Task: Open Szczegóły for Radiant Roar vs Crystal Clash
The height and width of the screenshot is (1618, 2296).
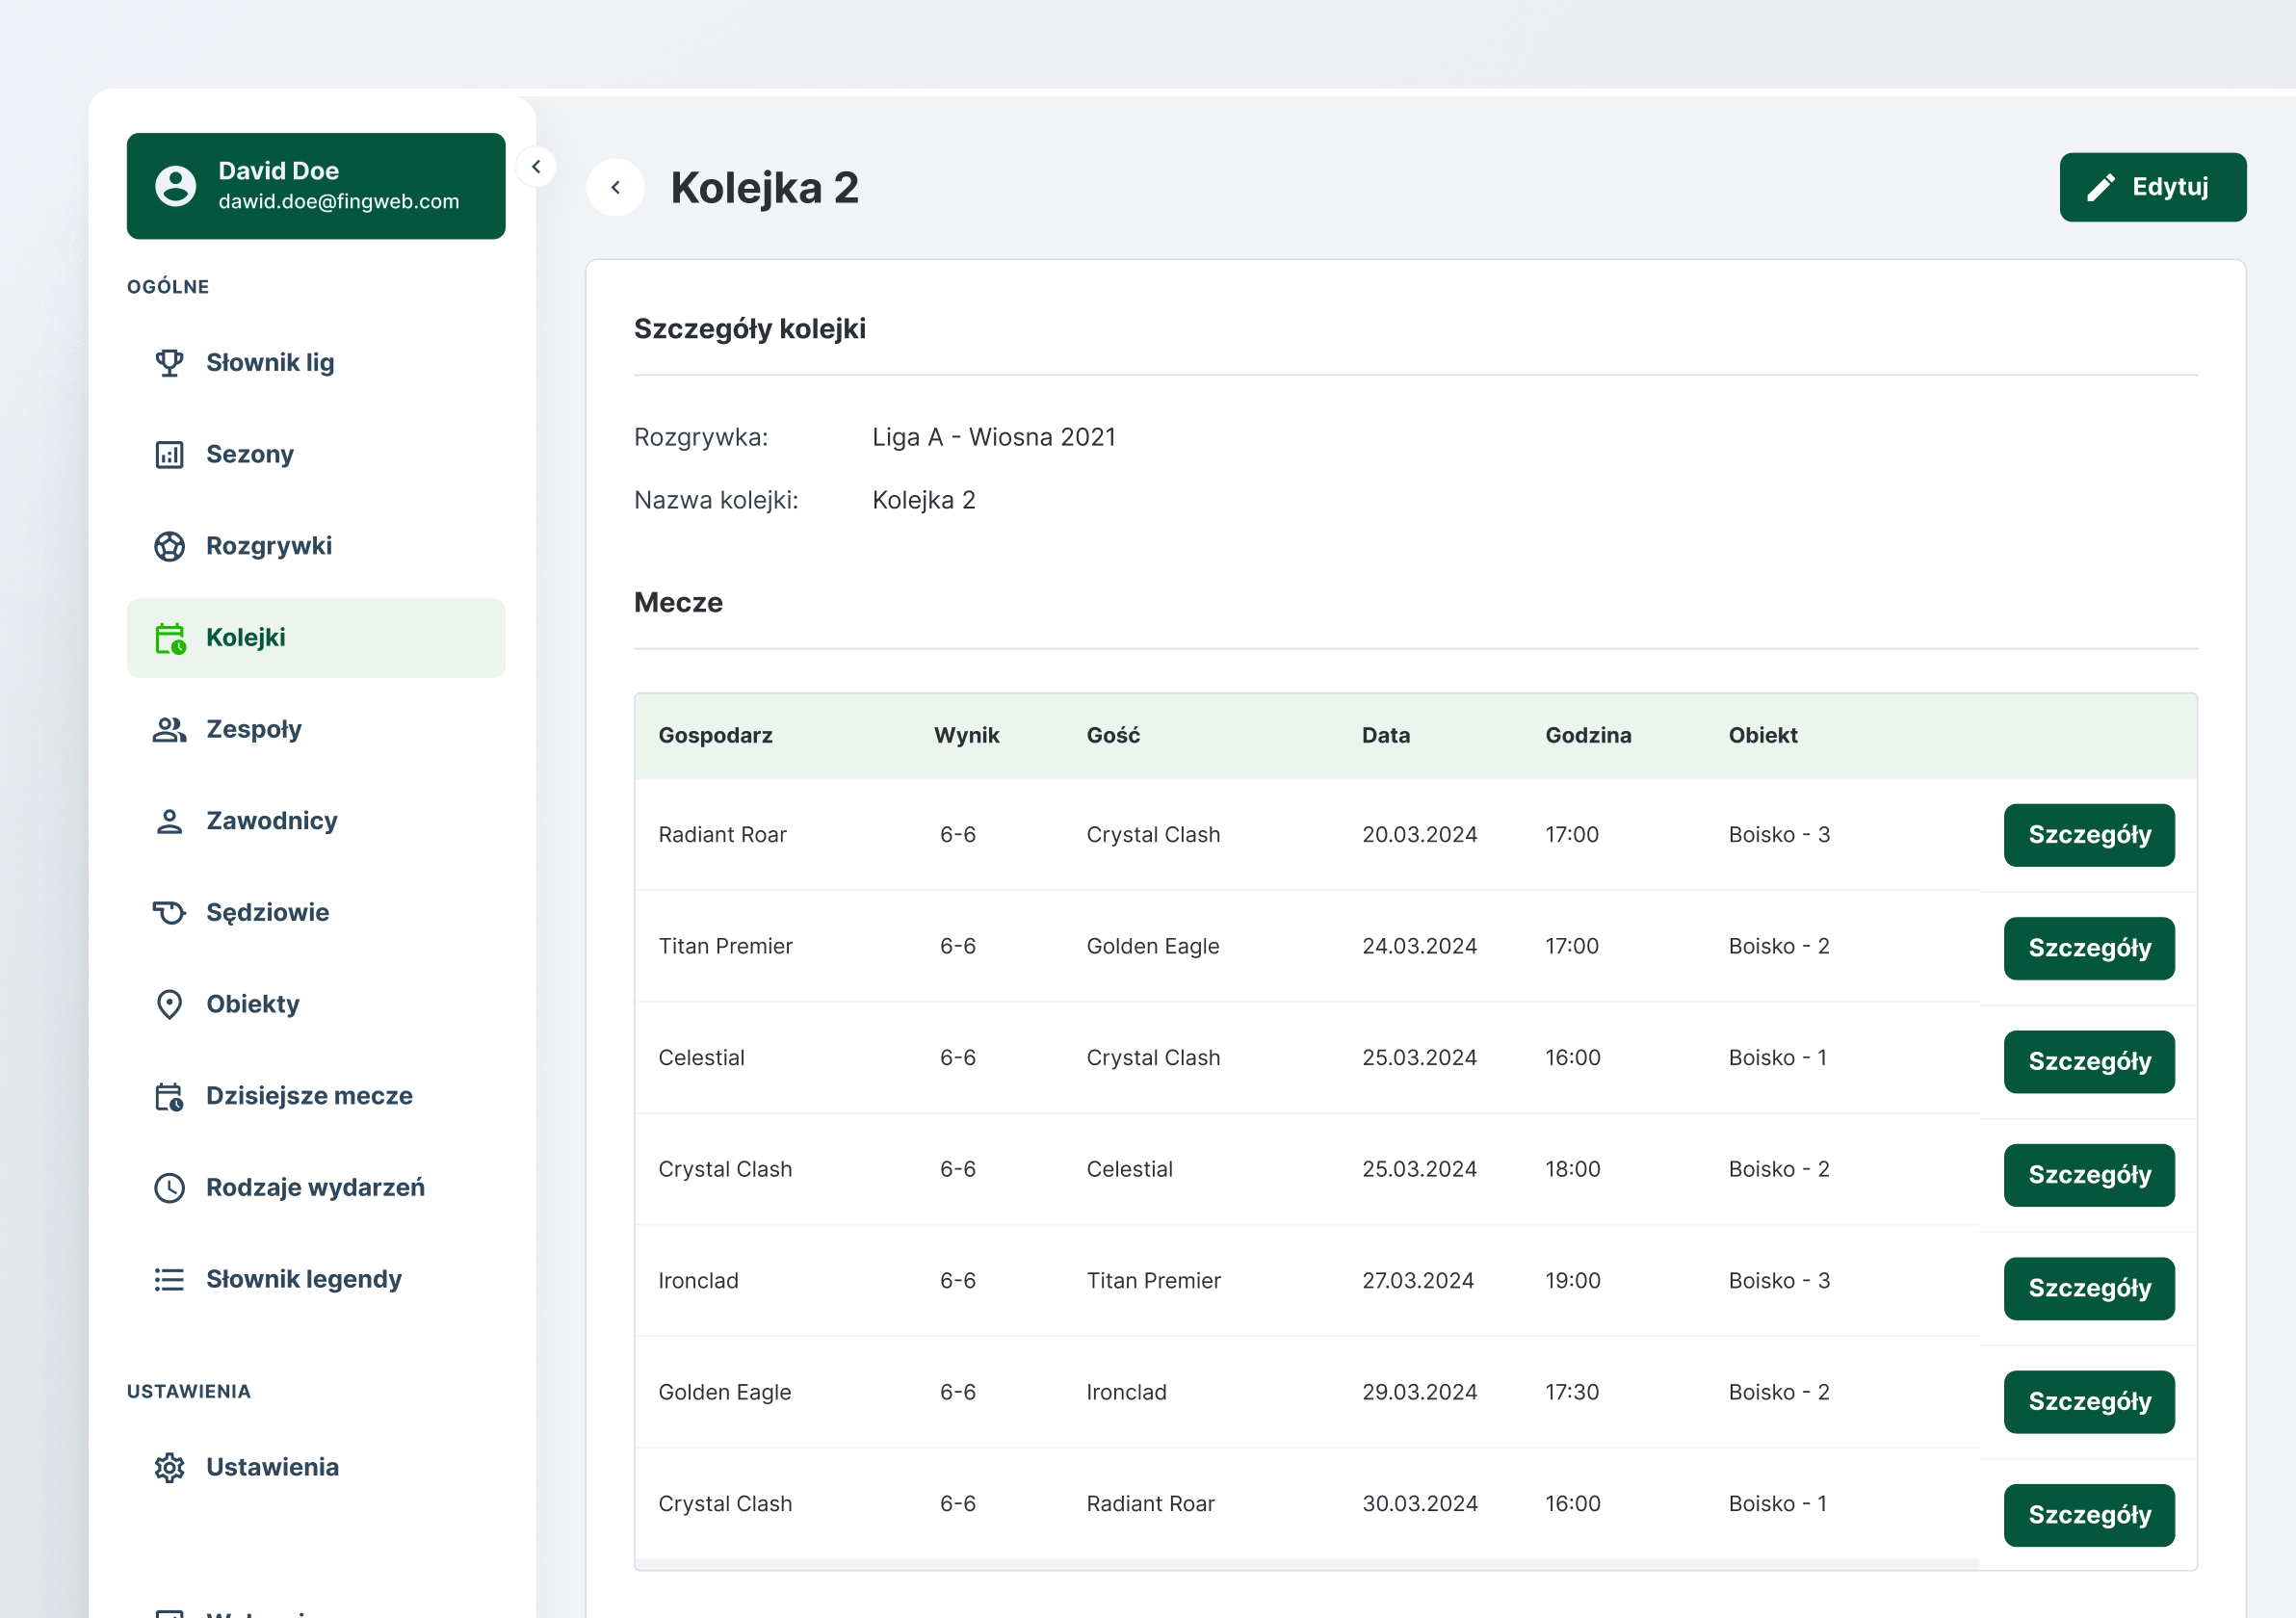Action: (x=2088, y=835)
